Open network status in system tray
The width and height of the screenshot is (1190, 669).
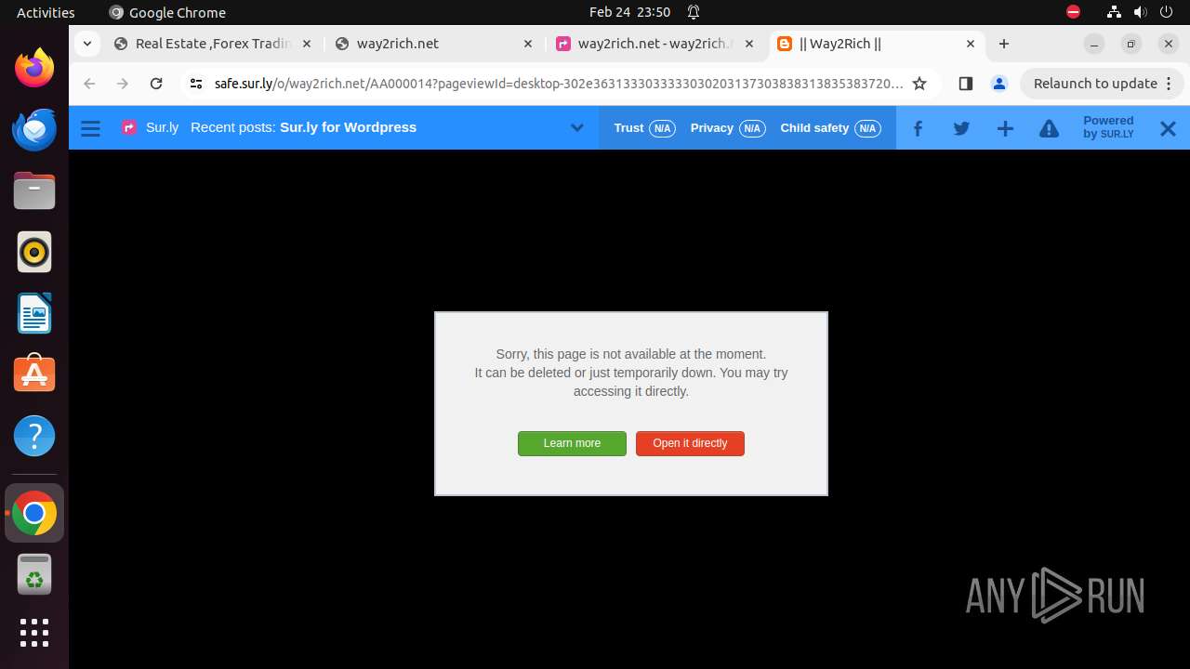click(1114, 12)
